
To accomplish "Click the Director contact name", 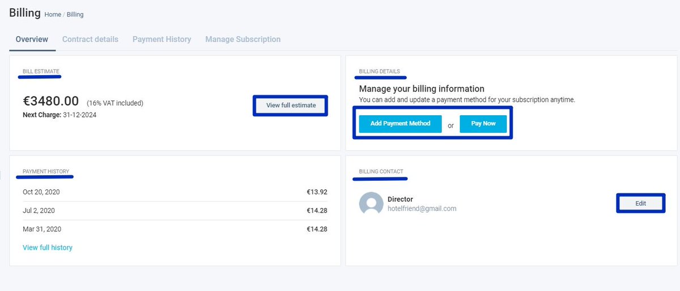I will point(400,199).
